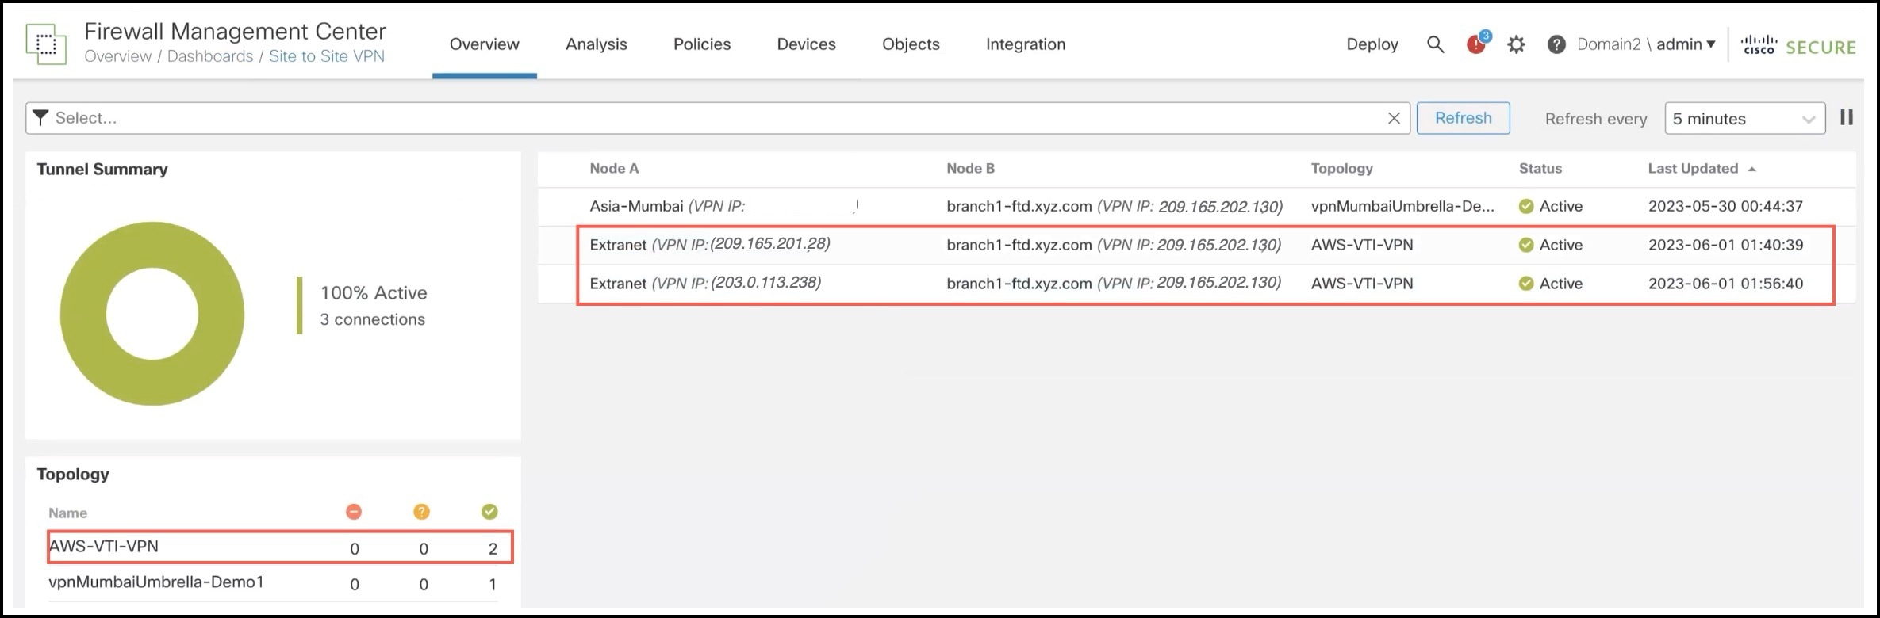The image size is (1880, 618).
Task: Open the help question mark icon
Action: [1556, 44]
